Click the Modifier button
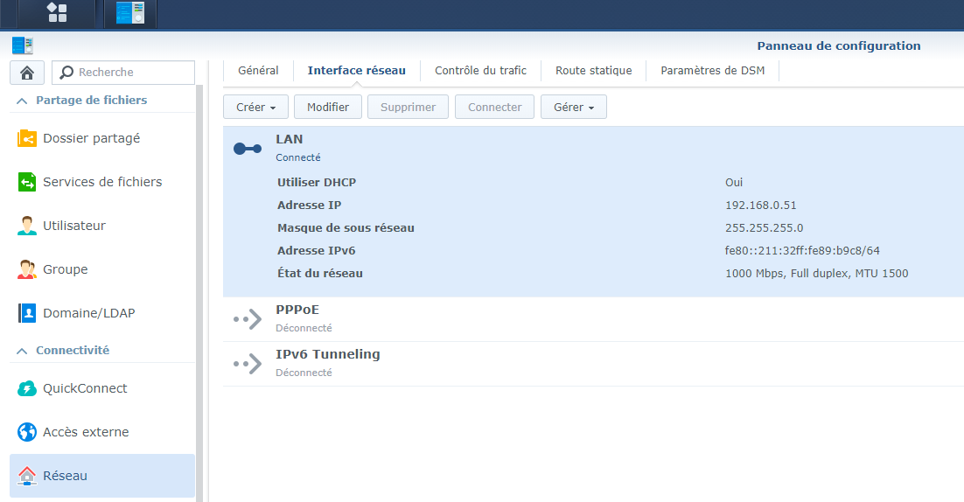 pos(328,107)
